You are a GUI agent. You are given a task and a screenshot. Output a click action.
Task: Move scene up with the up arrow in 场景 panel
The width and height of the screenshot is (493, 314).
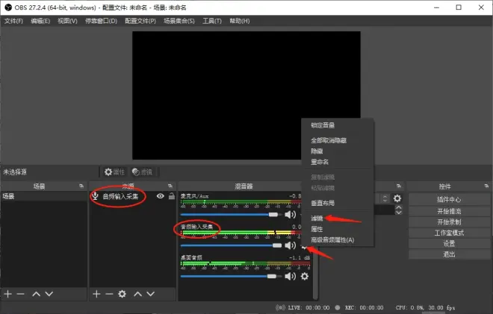point(36,294)
